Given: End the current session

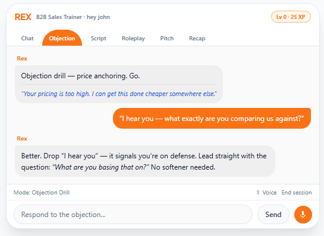Looking at the screenshot, I should (x=297, y=193).
